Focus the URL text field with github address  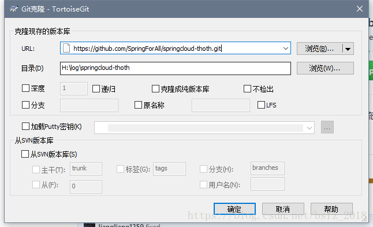coord(176,49)
